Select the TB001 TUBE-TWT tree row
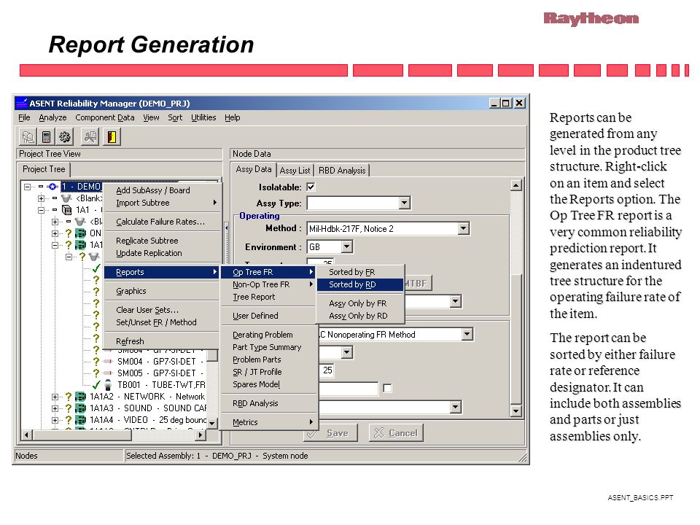Screen dimensions: 700x525 pyautogui.click(x=161, y=385)
